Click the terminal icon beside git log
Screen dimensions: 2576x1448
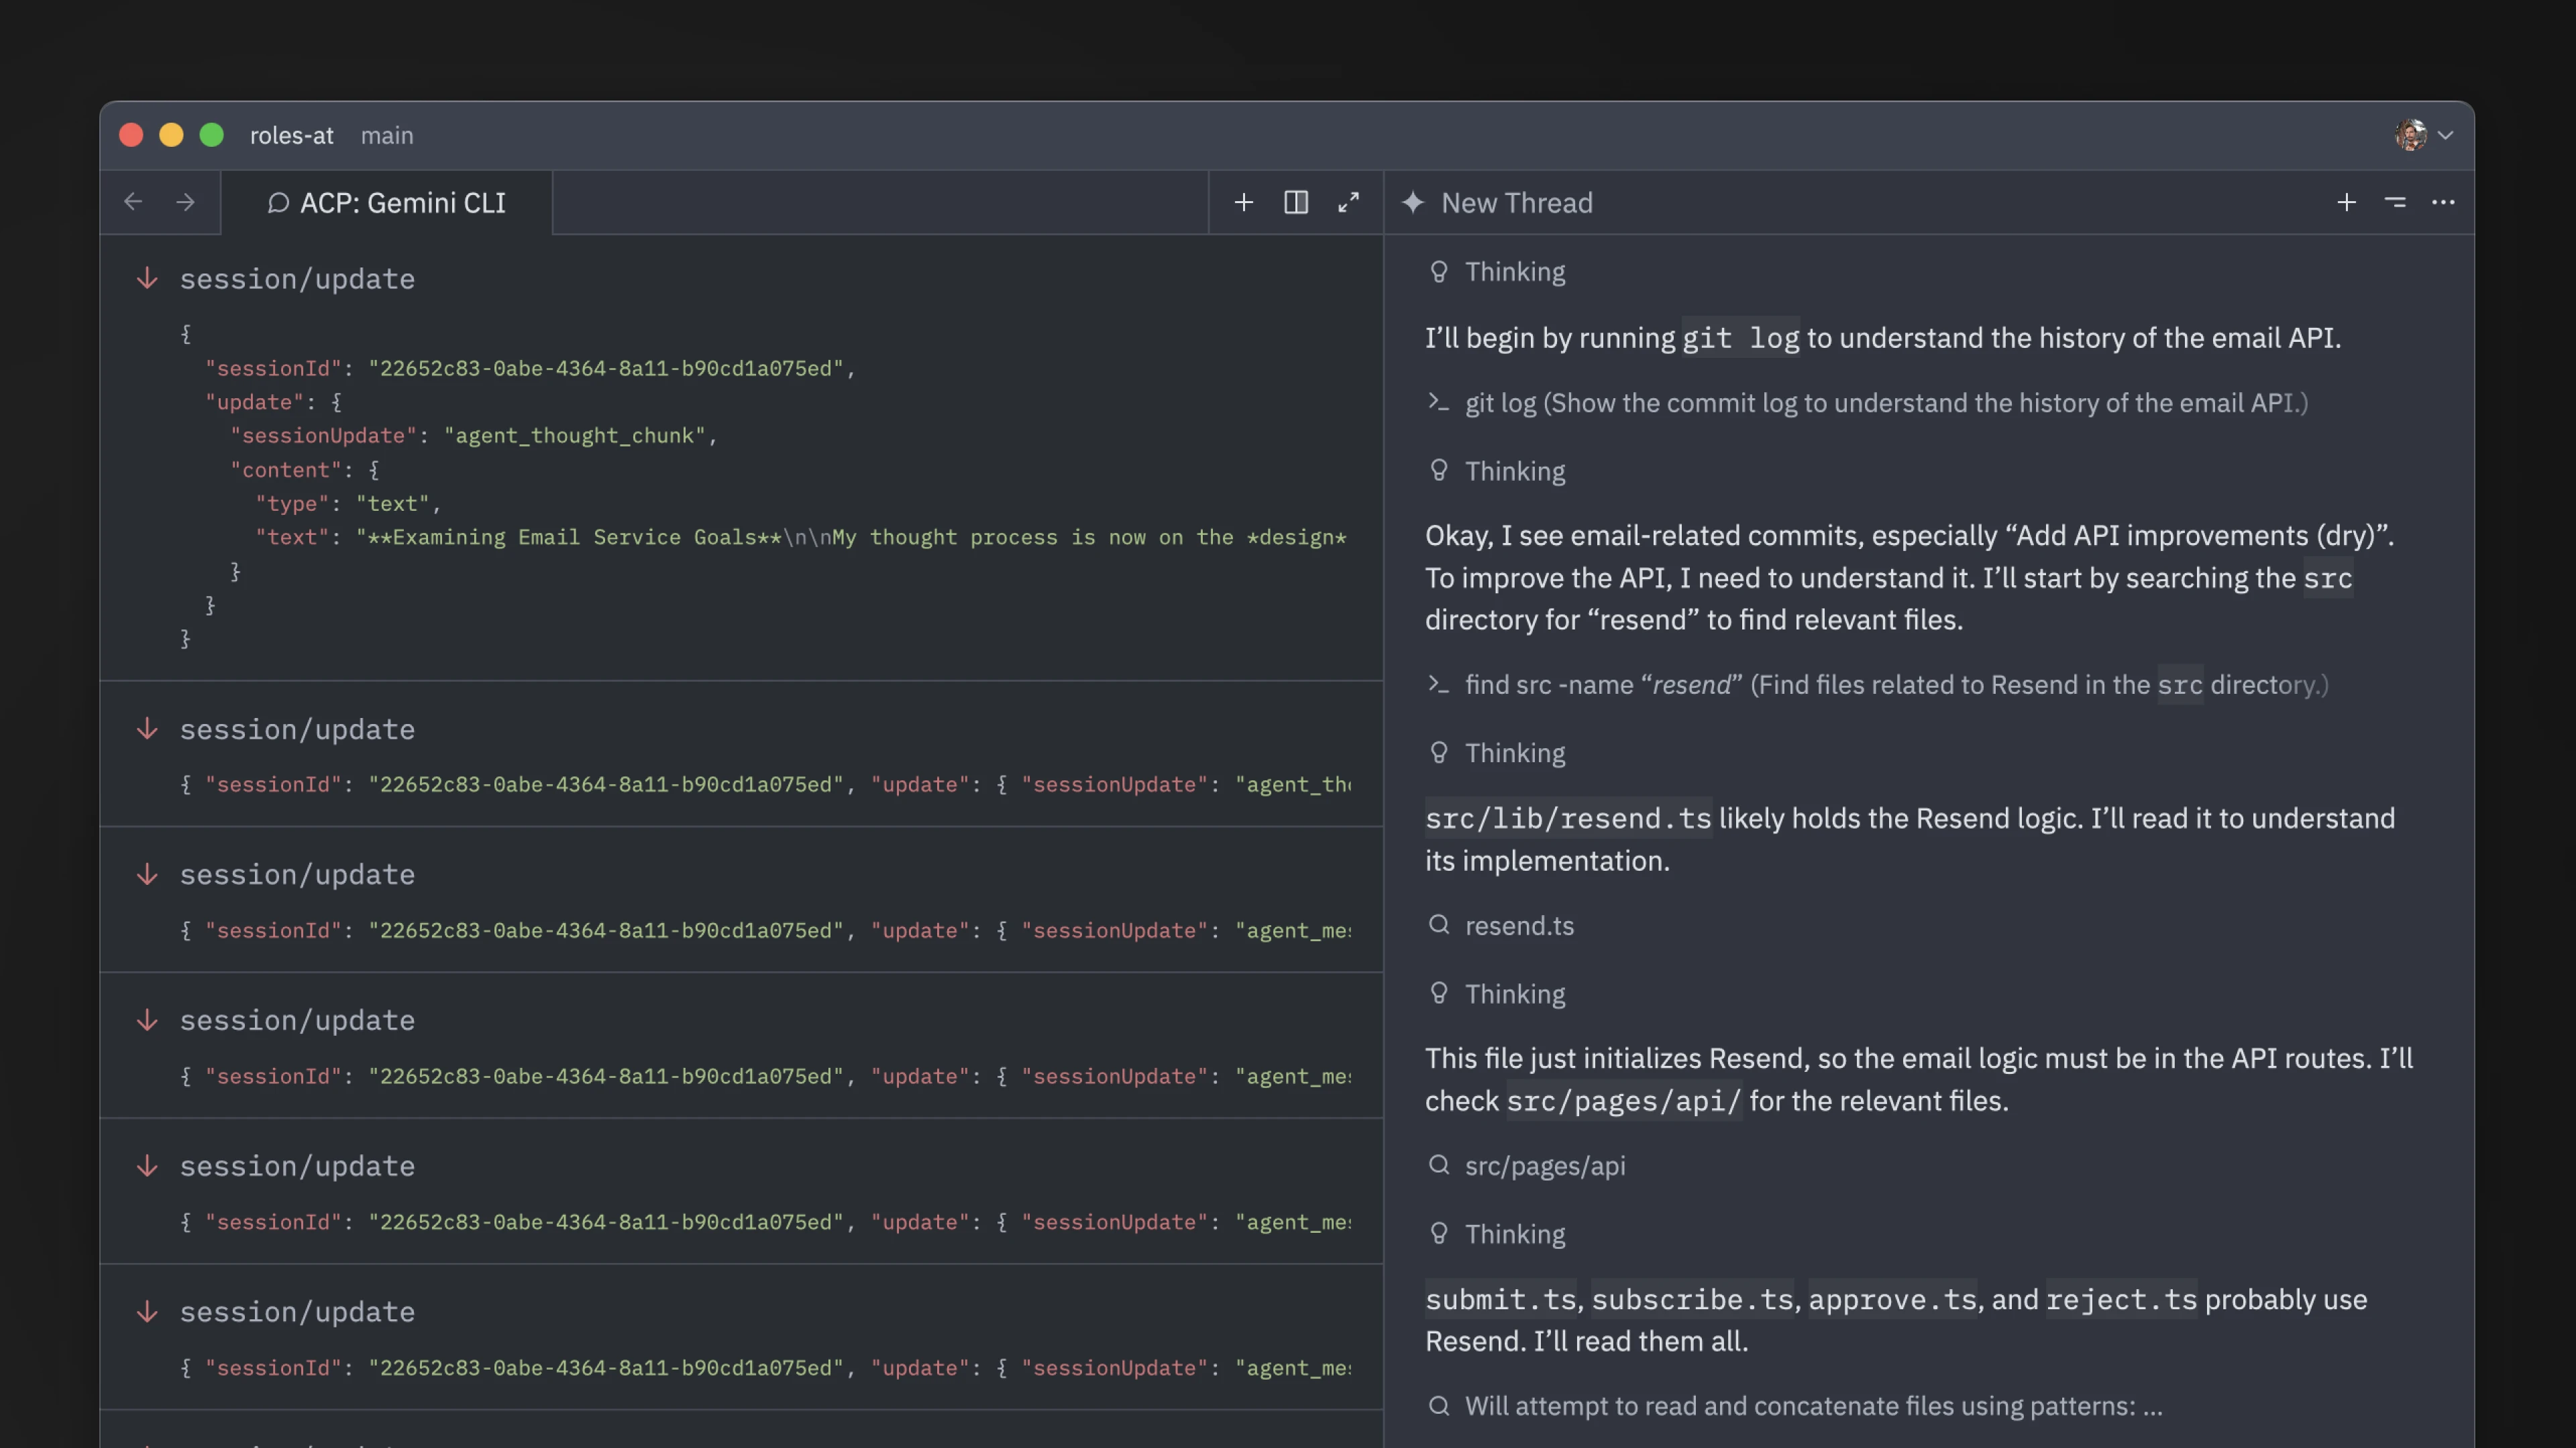pos(1439,404)
